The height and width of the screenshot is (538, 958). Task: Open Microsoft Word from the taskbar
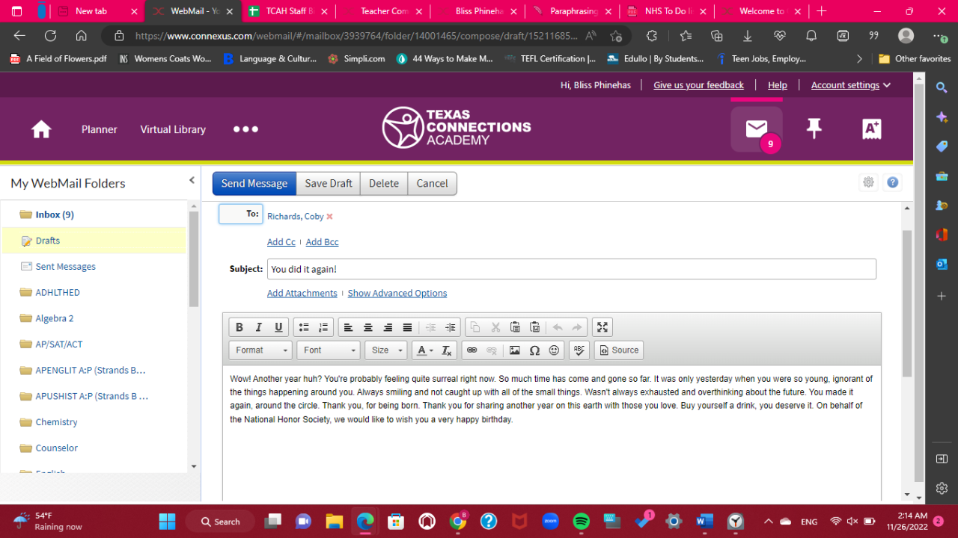[x=705, y=521]
